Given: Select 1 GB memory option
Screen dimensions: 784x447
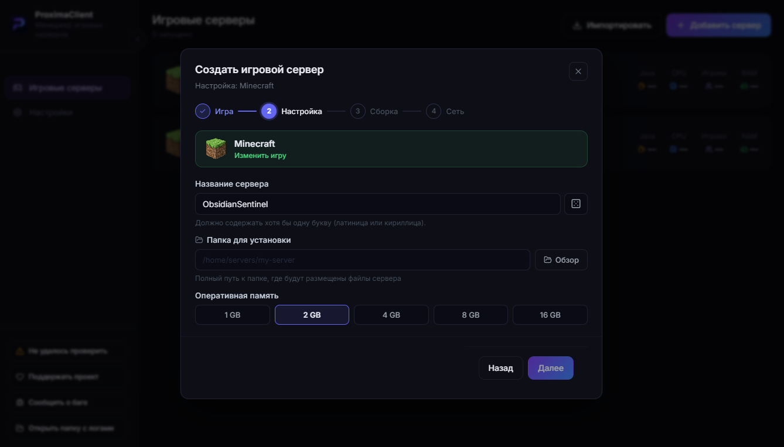Looking at the screenshot, I should (x=233, y=315).
